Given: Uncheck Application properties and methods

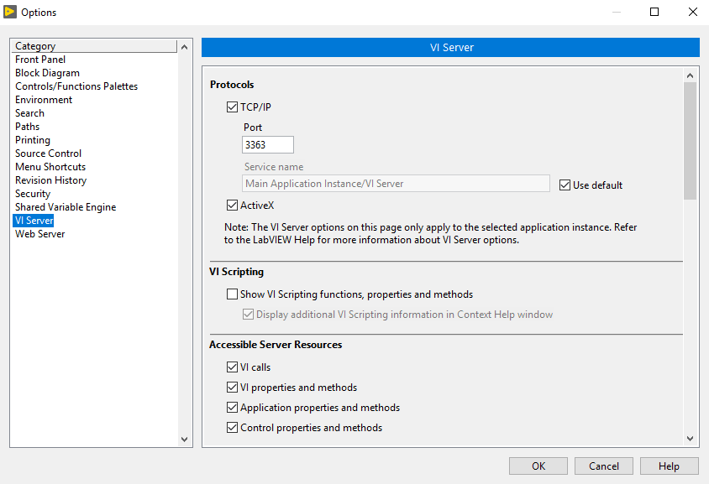Looking at the screenshot, I should pyautogui.click(x=231, y=407).
